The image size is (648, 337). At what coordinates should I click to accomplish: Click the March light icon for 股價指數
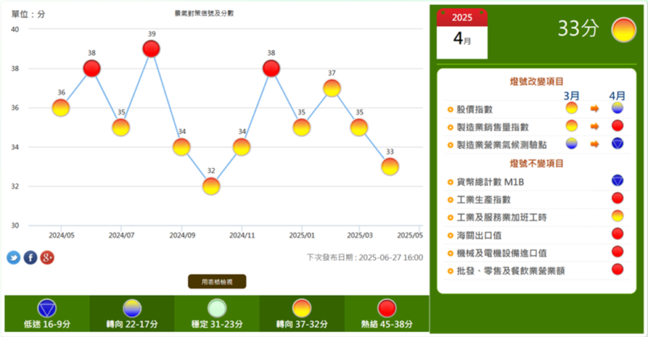click(x=572, y=108)
